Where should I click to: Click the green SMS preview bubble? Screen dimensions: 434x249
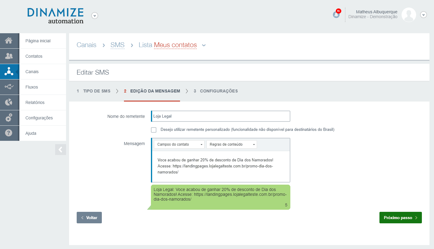[221, 197]
